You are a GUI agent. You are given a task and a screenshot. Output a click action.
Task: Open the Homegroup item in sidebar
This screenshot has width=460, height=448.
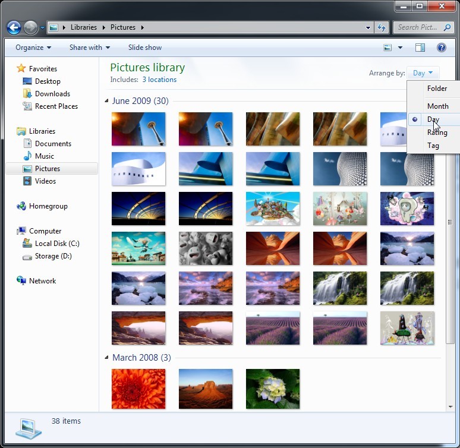(48, 206)
